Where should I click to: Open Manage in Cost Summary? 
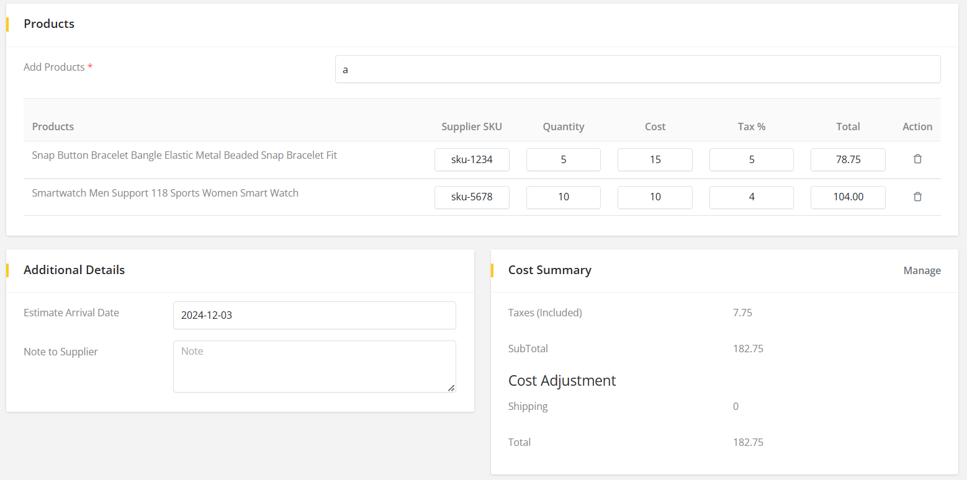coord(922,270)
